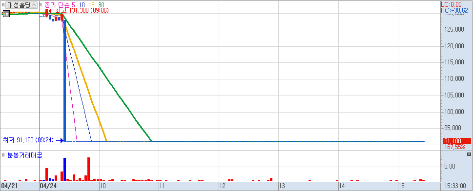Image resolution: width=473 pixels, height=191 pixels.
Task: Click the tall blue volume bar
Action: coord(64,169)
